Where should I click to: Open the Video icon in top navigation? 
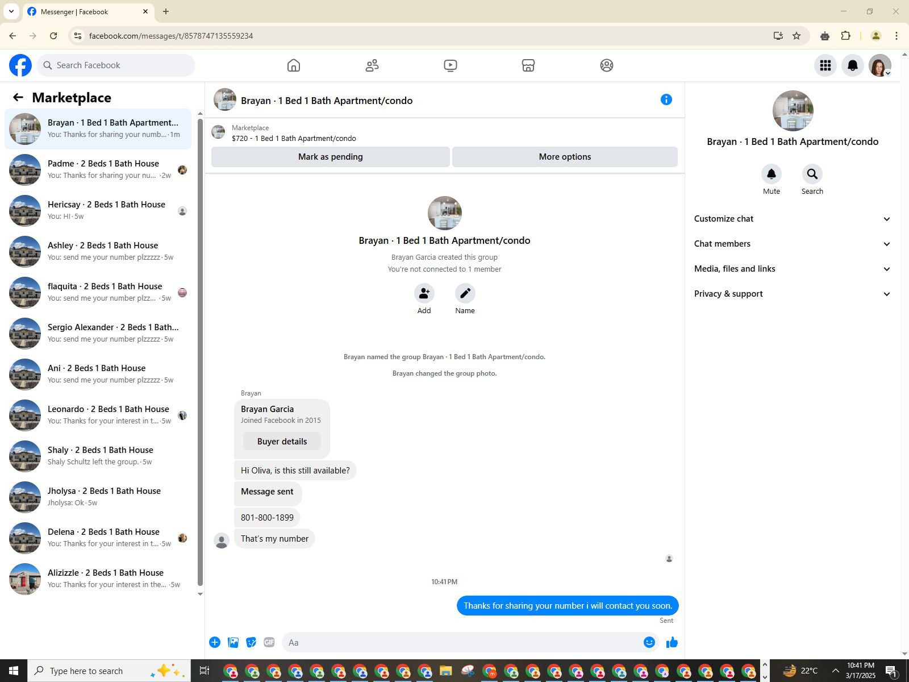[x=451, y=65]
